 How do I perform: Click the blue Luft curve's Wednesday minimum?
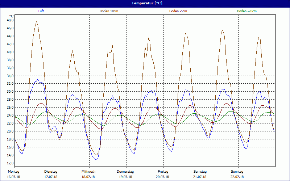pos(96,160)
